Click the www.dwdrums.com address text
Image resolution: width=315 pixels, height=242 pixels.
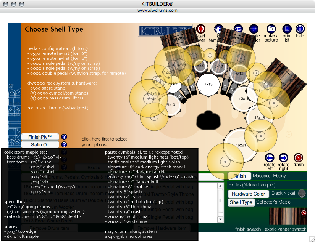157,10
